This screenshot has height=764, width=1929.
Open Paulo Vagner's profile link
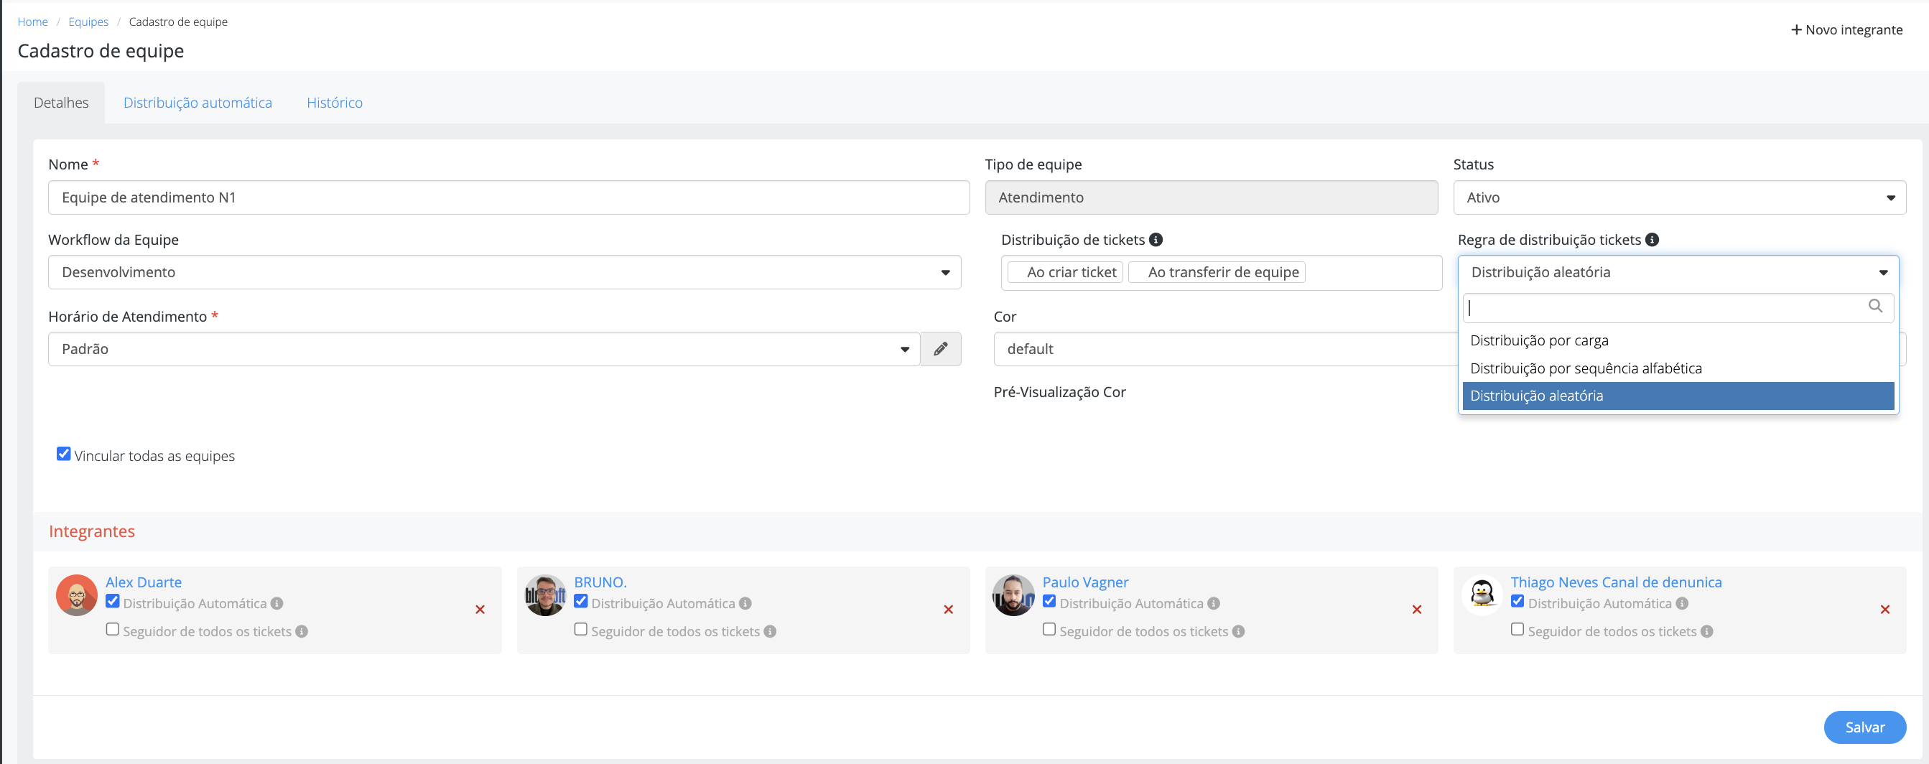[1085, 582]
